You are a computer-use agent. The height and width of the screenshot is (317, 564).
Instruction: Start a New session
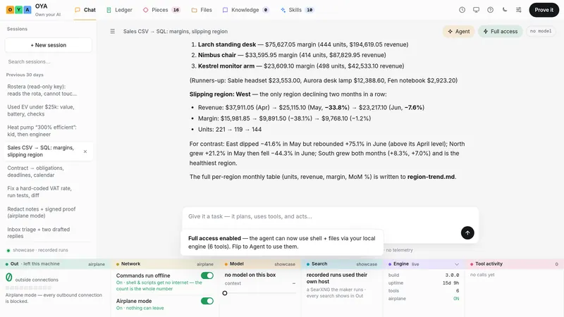point(48,45)
